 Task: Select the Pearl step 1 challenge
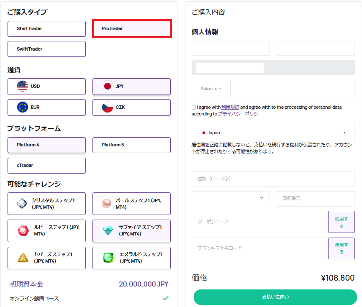(x=131, y=204)
